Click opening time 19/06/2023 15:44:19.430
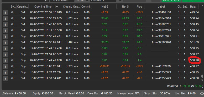 pos(46,48)
